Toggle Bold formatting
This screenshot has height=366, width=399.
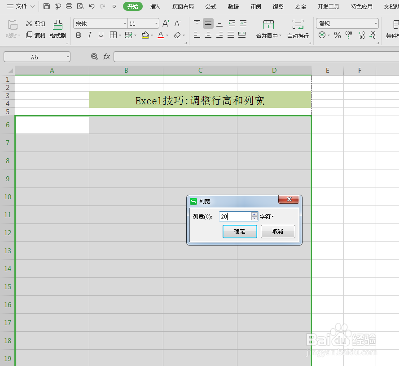(79, 35)
